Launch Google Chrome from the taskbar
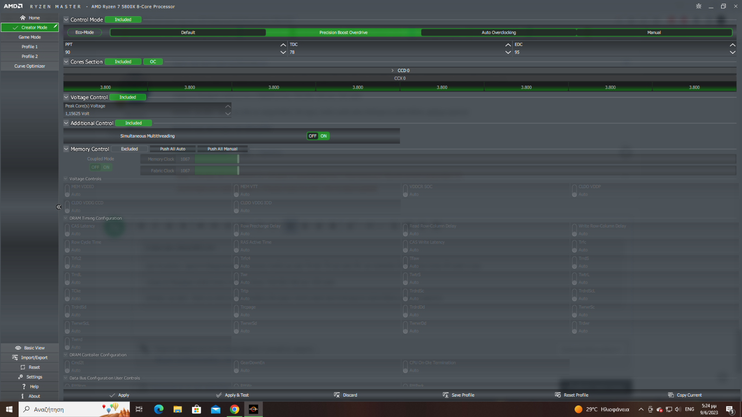The height and width of the screenshot is (417, 742). coord(234,409)
